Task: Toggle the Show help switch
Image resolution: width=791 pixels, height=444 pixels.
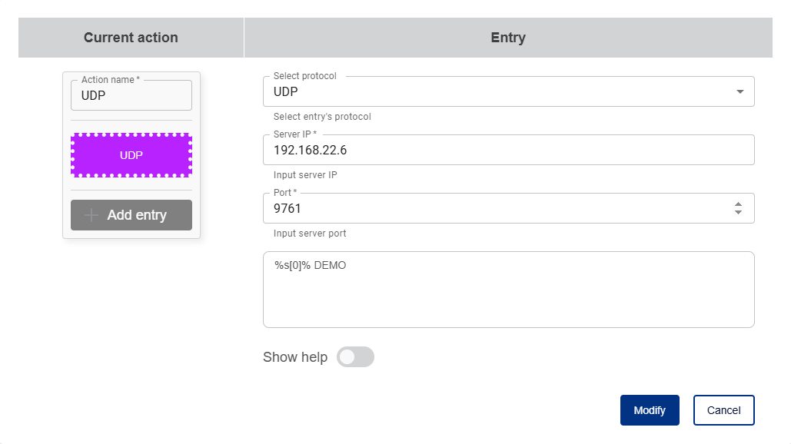Action: (355, 357)
